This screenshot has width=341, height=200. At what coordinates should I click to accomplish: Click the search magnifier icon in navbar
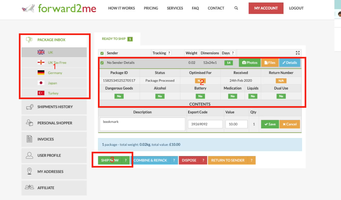point(236,8)
